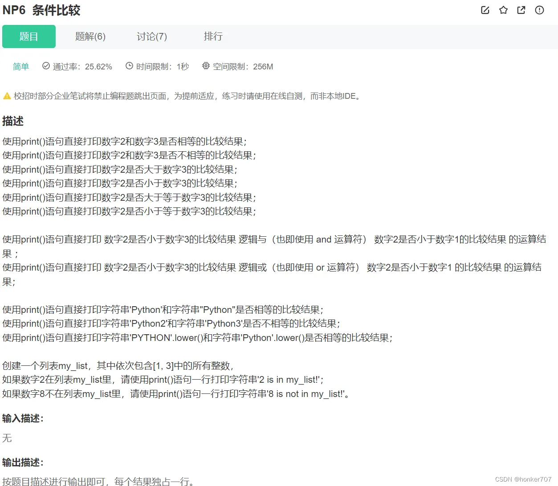The image size is (558, 486).
Task: Star this problem as a favorite
Action: pos(503,10)
